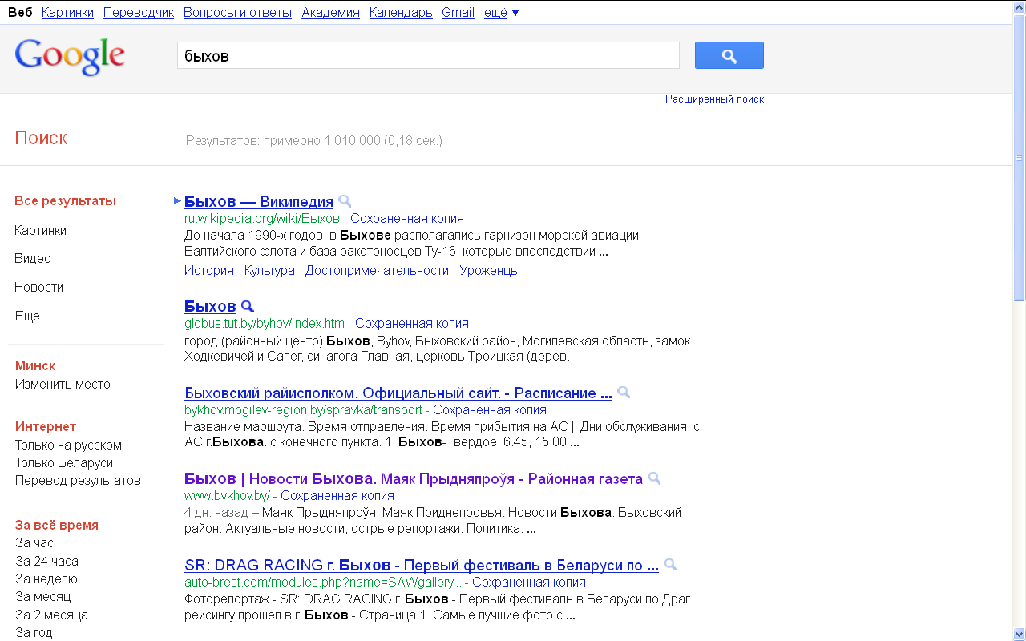Click the vertical scrollbar thumb

pyautogui.click(x=1019, y=157)
